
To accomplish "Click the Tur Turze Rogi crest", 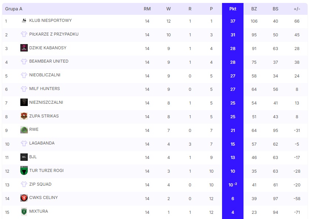I will click(x=24, y=170).
